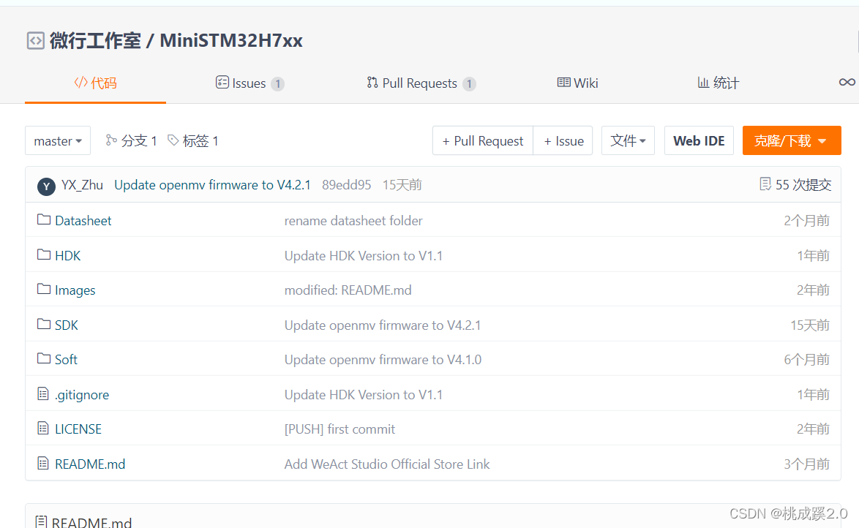Click the 6个月前 timestamp in Soft row

tap(806, 360)
